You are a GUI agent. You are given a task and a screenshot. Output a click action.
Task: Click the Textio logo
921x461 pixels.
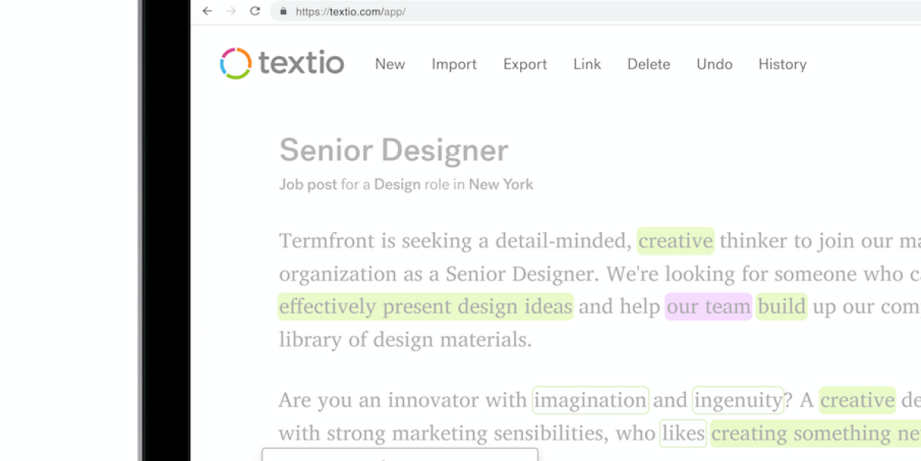(x=281, y=64)
